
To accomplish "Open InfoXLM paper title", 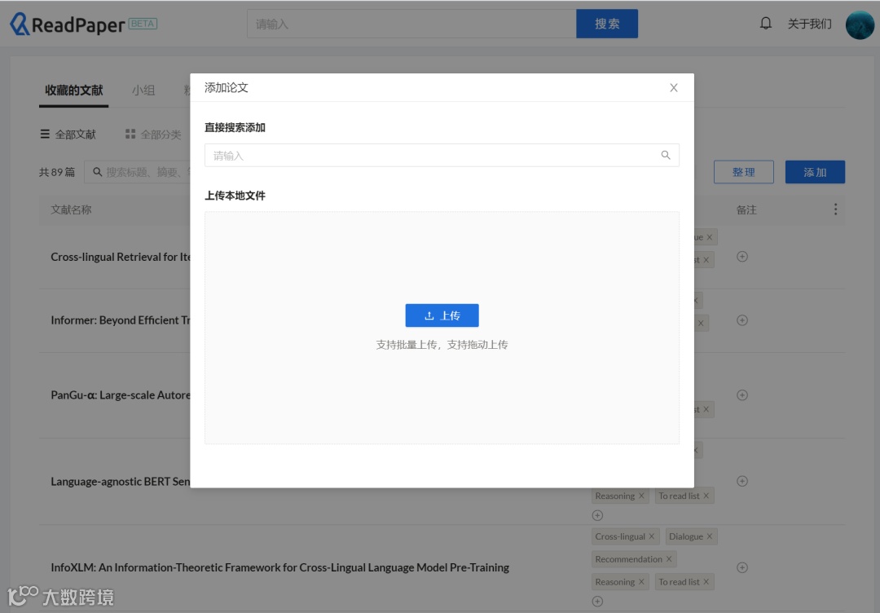I will [x=280, y=567].
